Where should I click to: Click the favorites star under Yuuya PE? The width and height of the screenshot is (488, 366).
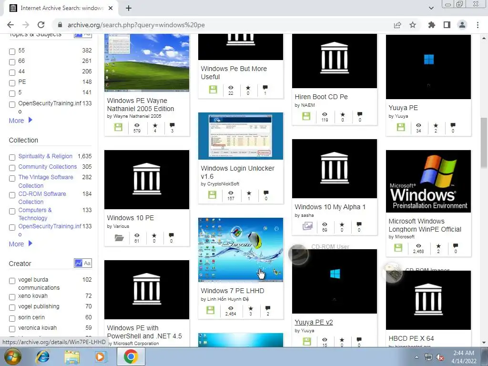coord(436,125)
